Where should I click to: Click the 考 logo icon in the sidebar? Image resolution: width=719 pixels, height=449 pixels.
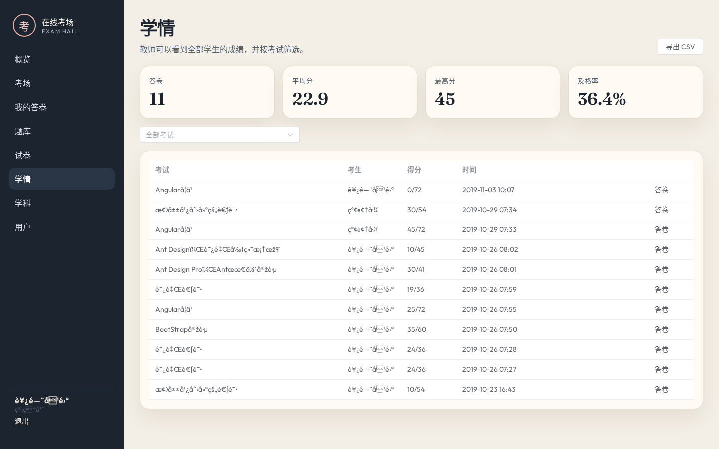pyautogui.click(x=24, y=26)
